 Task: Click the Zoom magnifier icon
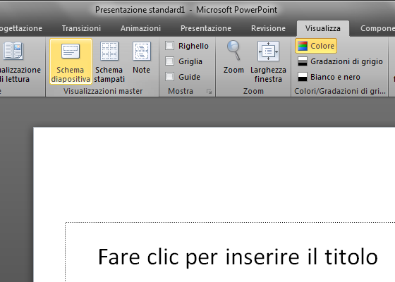[233, 51]
